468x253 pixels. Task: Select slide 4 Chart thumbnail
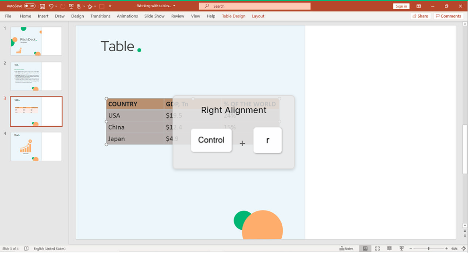36,147
